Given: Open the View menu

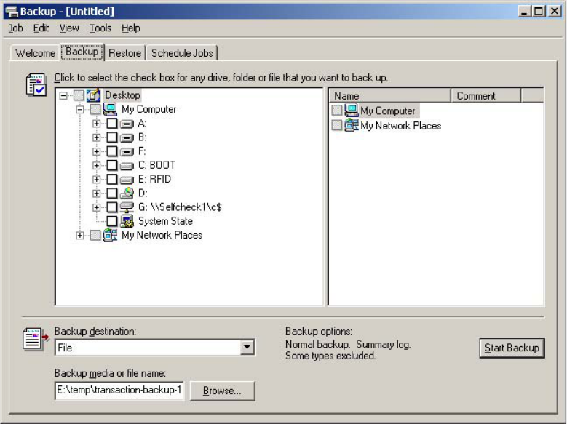Looking at the screenshot, I should coord(69,28).
